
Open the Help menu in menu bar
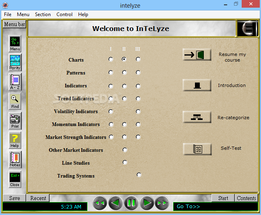pos(83,14)
